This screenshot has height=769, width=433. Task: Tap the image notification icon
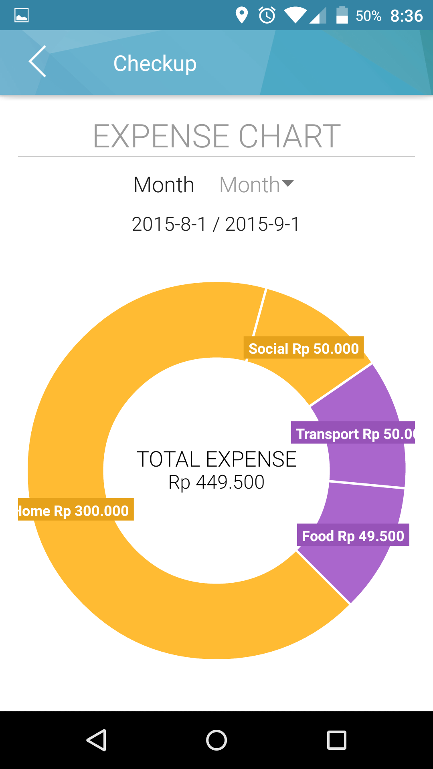21,16
